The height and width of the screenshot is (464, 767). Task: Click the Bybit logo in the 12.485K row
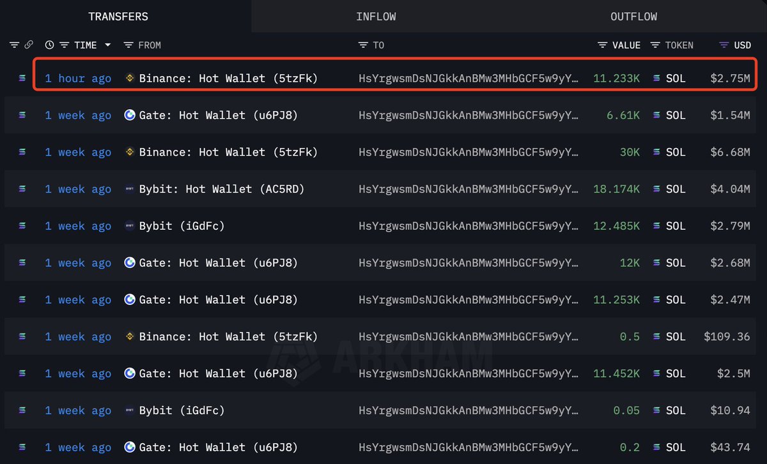coord(130,227)
